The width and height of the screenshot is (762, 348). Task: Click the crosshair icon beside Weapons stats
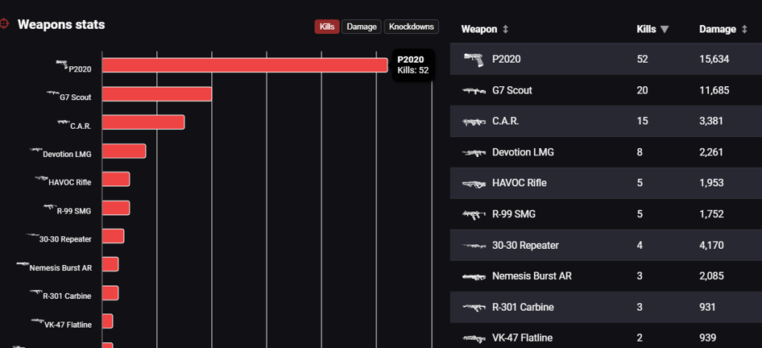(4, 24)
